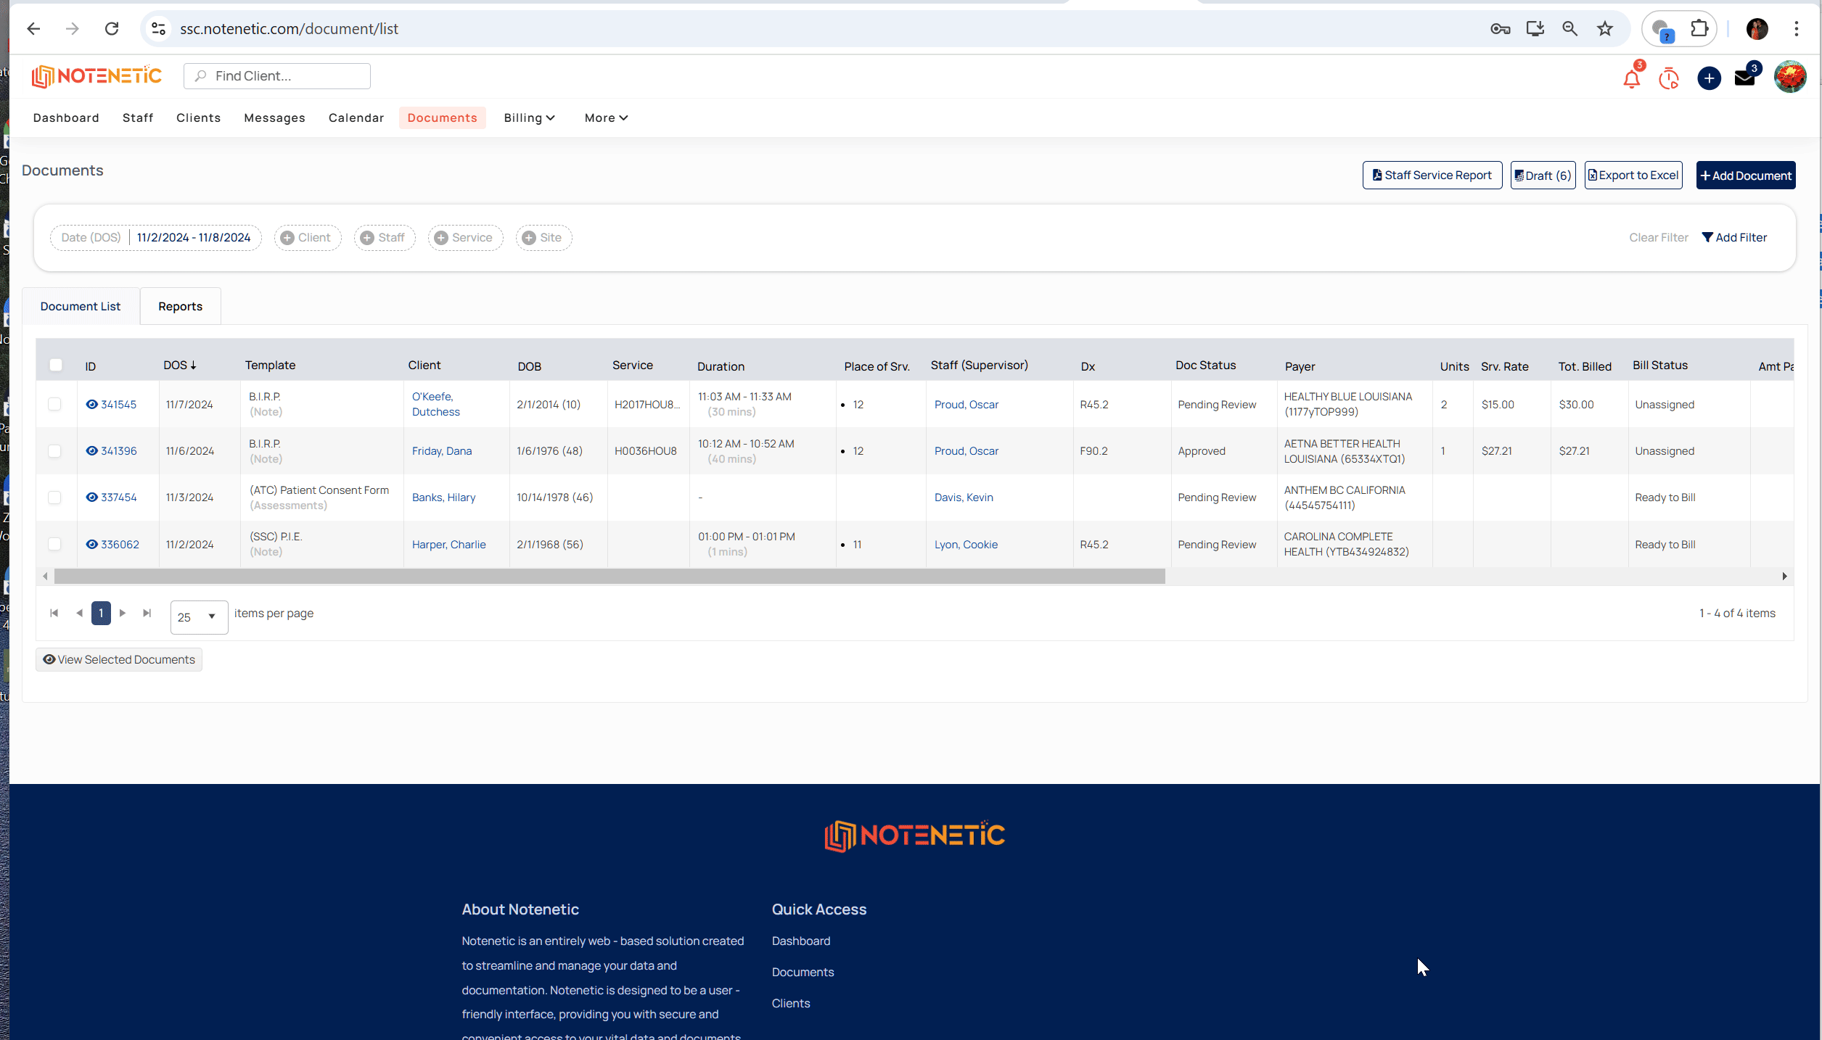Go back with browser back arrow
The image size is (1822, 1040).
tap(33, 29)
